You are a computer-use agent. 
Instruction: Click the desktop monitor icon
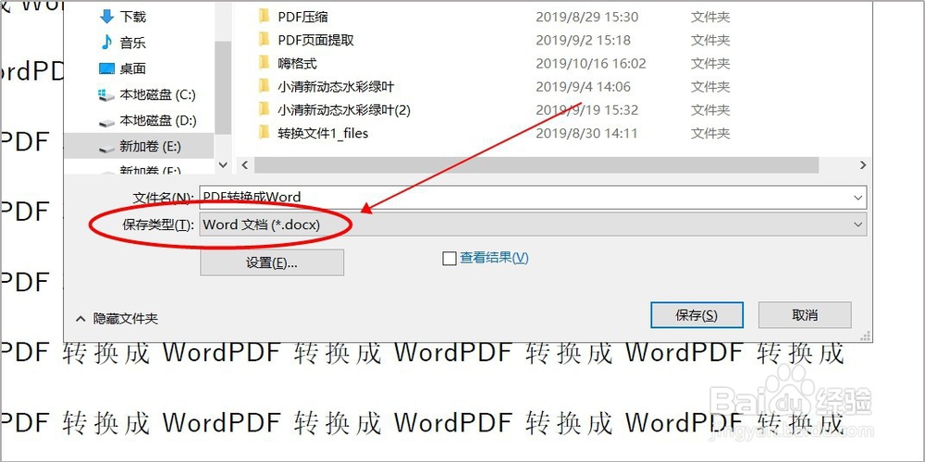click(106, 69)
